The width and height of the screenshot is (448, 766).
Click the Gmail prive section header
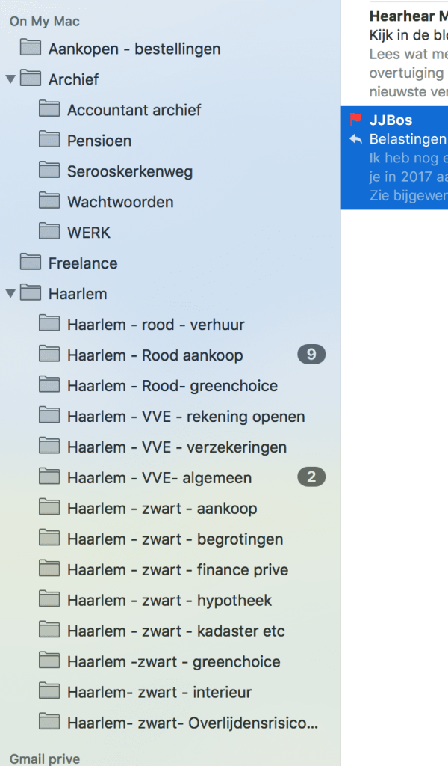click(46, 759)
